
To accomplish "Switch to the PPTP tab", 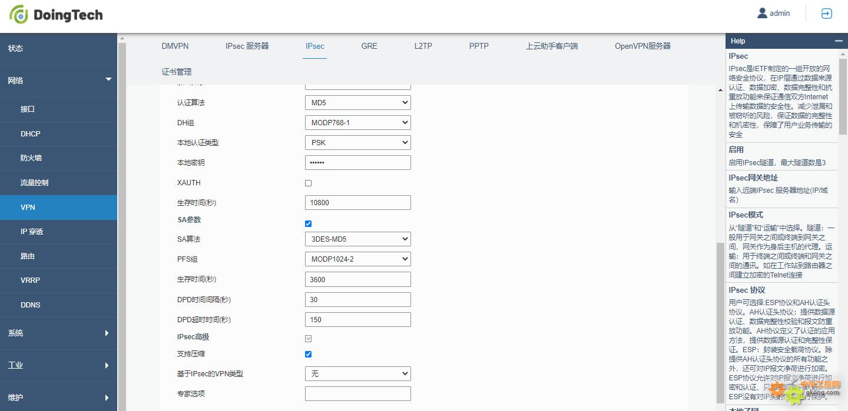I will tap(479, 46).
